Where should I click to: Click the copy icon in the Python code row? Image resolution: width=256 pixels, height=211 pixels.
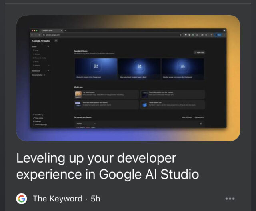[x=201, y=123]
